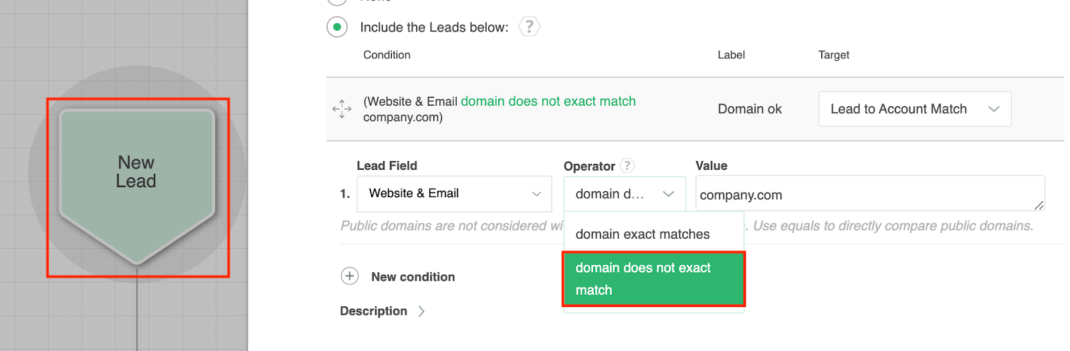Open the Website & Email lead field dropdown
Image resolution: width=1070 pixels, height=351 pixels.
pos(454,194)
